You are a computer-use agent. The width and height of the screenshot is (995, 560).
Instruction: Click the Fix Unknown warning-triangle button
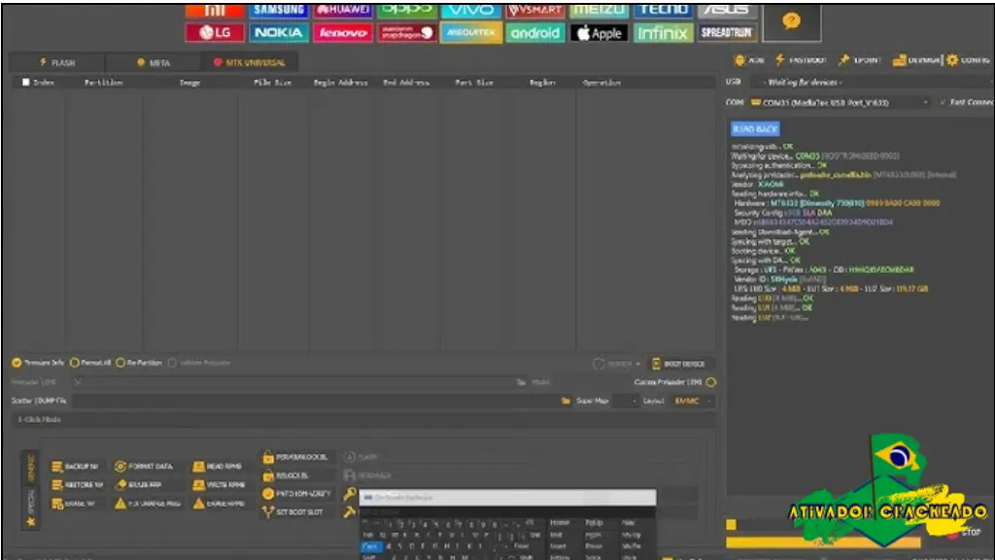pos(148,504)
